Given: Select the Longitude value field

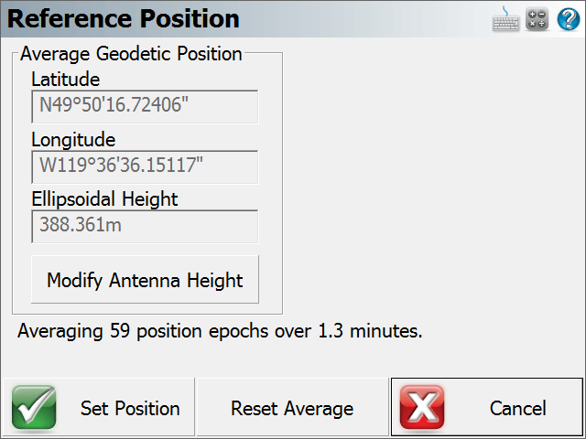Looking at the screenshot, I should tap(145, 166).
